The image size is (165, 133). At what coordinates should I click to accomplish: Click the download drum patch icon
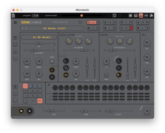[x=15, y=51]
